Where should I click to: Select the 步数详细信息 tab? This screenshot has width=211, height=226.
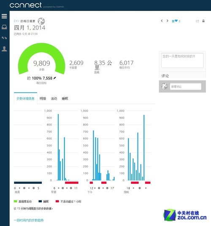click(25, 98)
